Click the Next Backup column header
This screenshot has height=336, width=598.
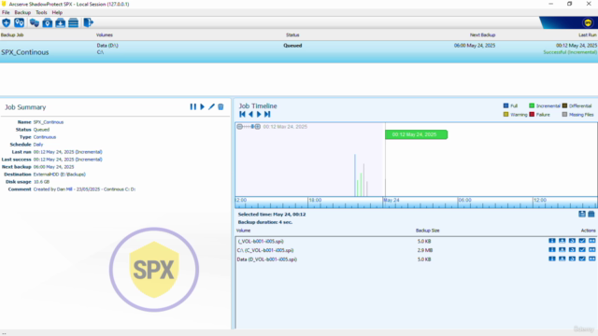coord(482,35)
